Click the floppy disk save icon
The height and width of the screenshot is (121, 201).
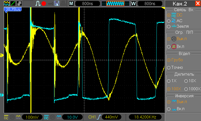(57, 3)
